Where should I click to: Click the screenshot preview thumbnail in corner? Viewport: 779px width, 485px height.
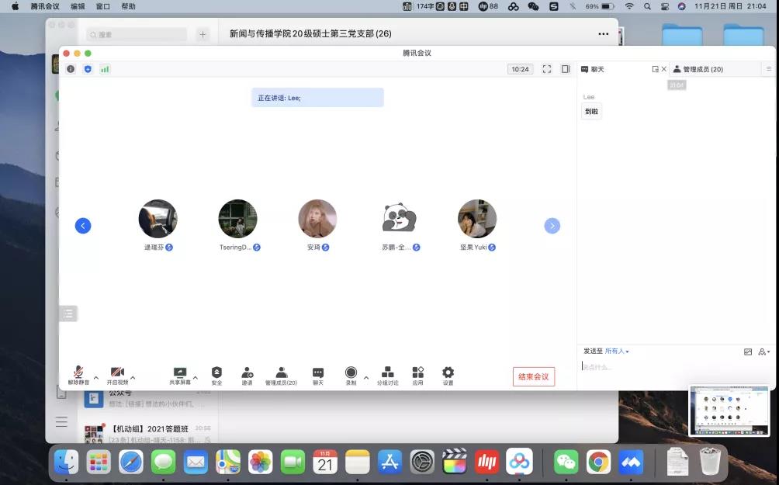729,411
